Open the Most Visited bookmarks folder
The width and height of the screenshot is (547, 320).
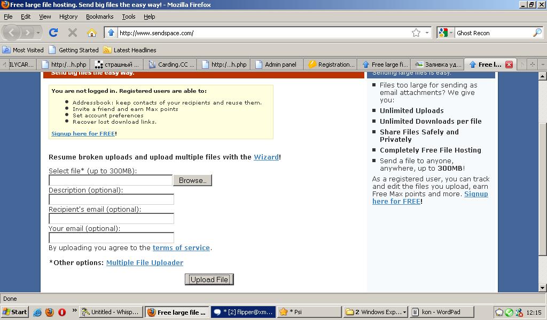(23, 50)
